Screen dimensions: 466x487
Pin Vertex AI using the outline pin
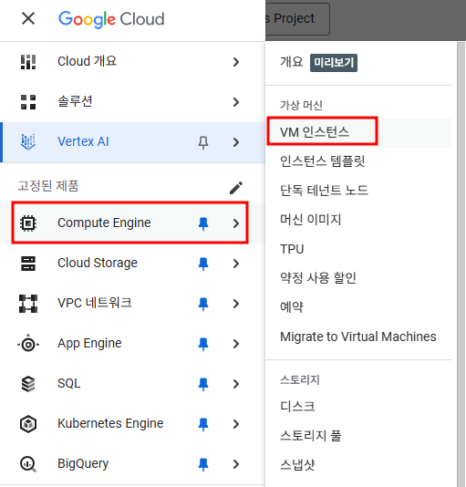point(203,142)
